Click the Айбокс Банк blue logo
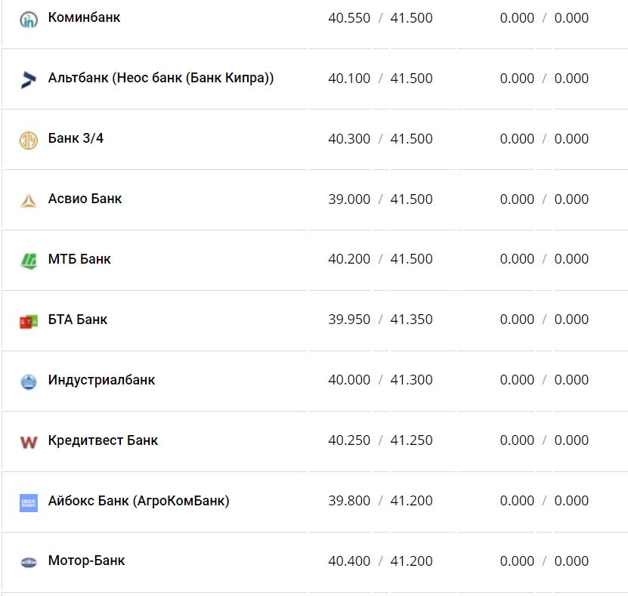 [x=29, y=502]
